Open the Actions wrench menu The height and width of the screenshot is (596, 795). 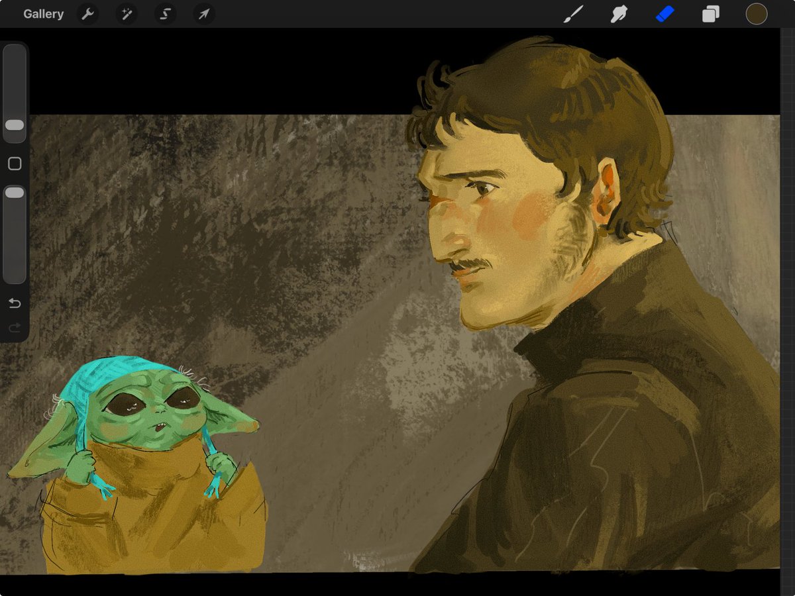click(88, 14)
